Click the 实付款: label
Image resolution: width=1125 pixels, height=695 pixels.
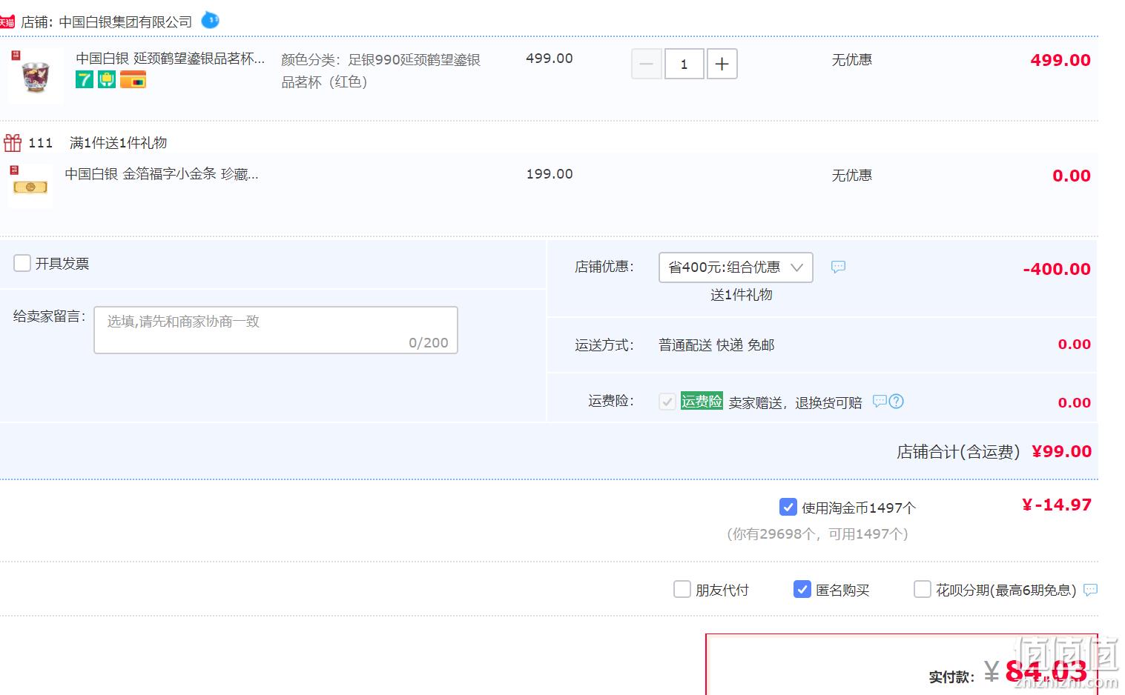(x=951, y=677)
